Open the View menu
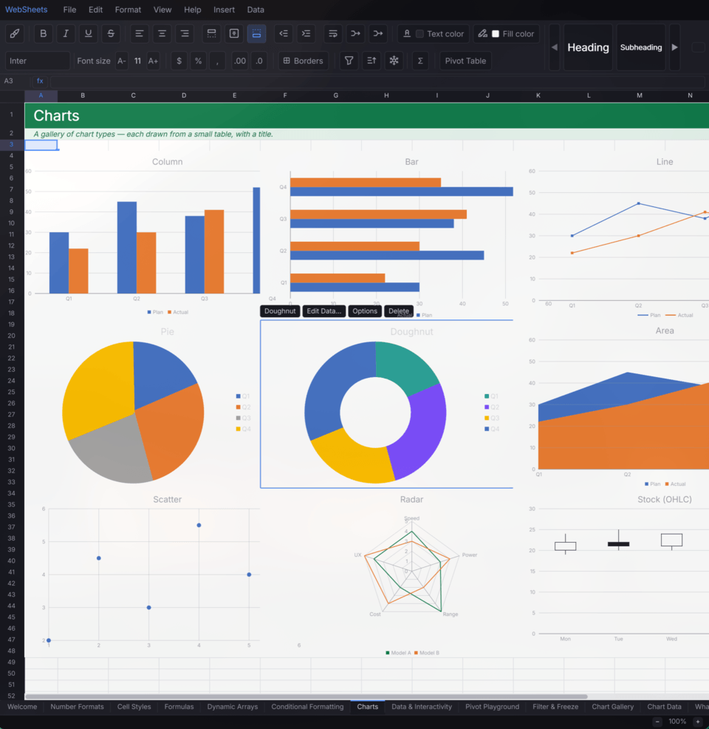The height and width of the screenshot is (729, 709). tap(162, 10)
